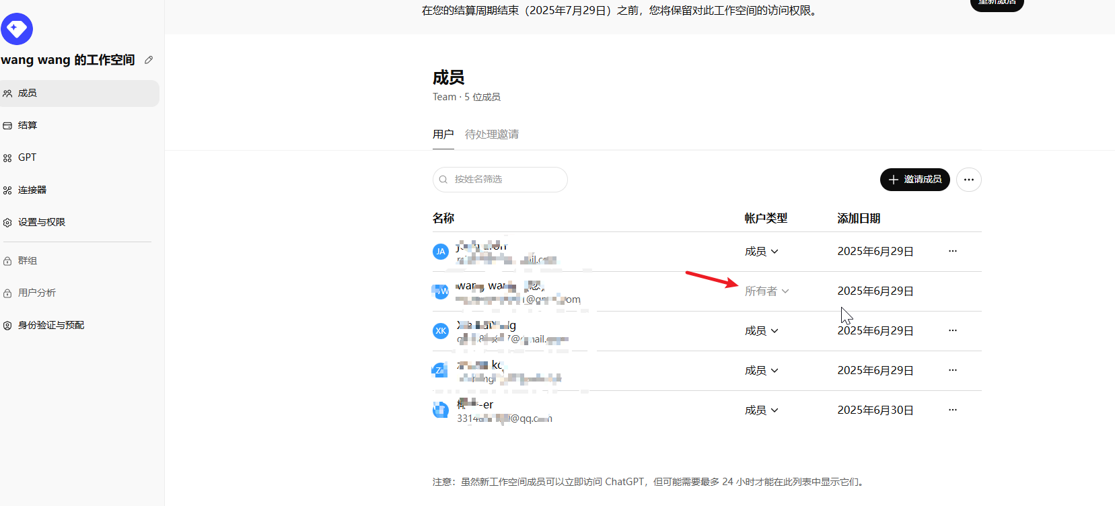Click the XK member avatar

tap(441, 331)
